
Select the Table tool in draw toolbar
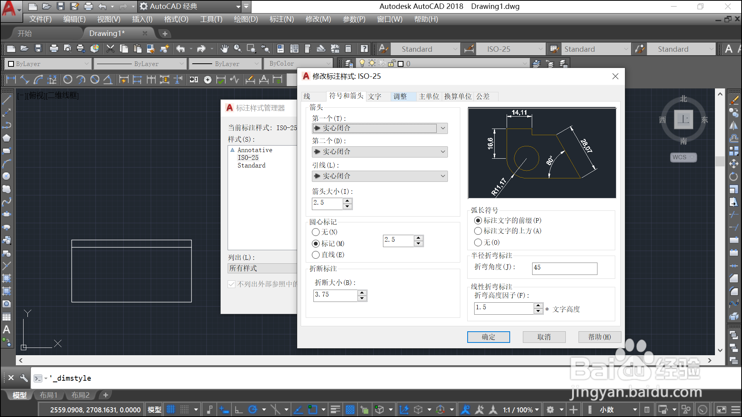click(x=7, y=317)
